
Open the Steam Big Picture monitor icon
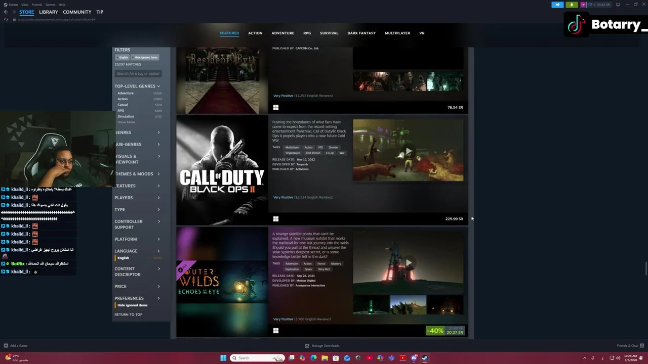pos(618,5)
